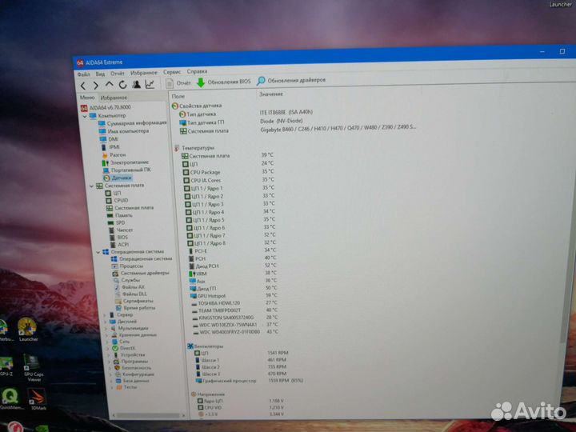Select Имя компьютера in tree
576x432 pixels.
click(x=124, y=131)
